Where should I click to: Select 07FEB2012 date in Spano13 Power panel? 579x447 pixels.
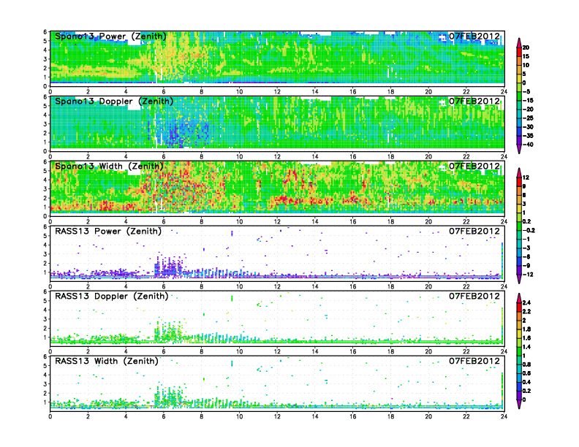point(474,37)
